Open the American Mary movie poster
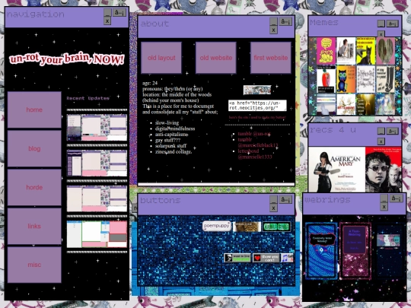The height and width of the screenshot is (308, 411). (337, 170)
